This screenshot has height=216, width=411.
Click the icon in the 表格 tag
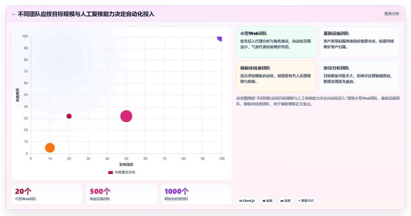click(x=264, y=201)
